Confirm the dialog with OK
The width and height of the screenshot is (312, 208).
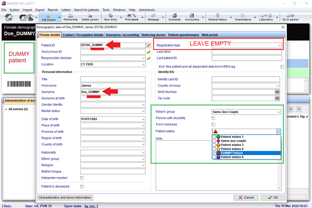click(x=273, y=198)
